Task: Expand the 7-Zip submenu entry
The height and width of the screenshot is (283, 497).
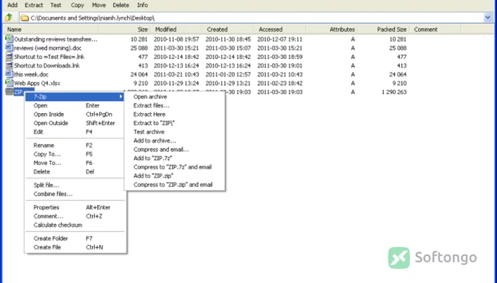Action: point(75,97)
